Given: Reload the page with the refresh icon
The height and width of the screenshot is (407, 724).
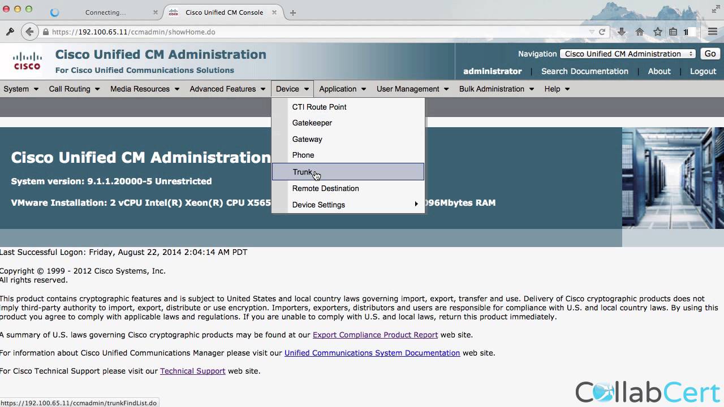Looking at the screenshot, I should [602, 32].
